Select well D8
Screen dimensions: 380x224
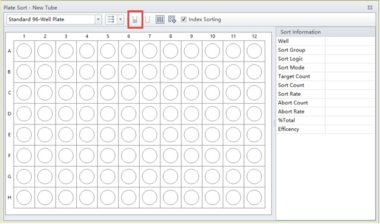pos(171,114)
